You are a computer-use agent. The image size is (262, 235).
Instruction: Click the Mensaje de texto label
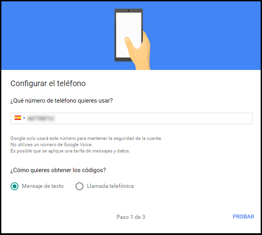[x=43, y=186]
